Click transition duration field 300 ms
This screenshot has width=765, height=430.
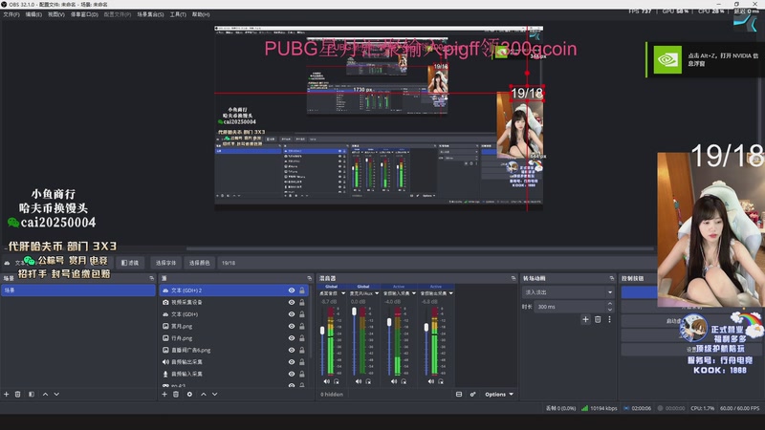[x=570, y=307]
